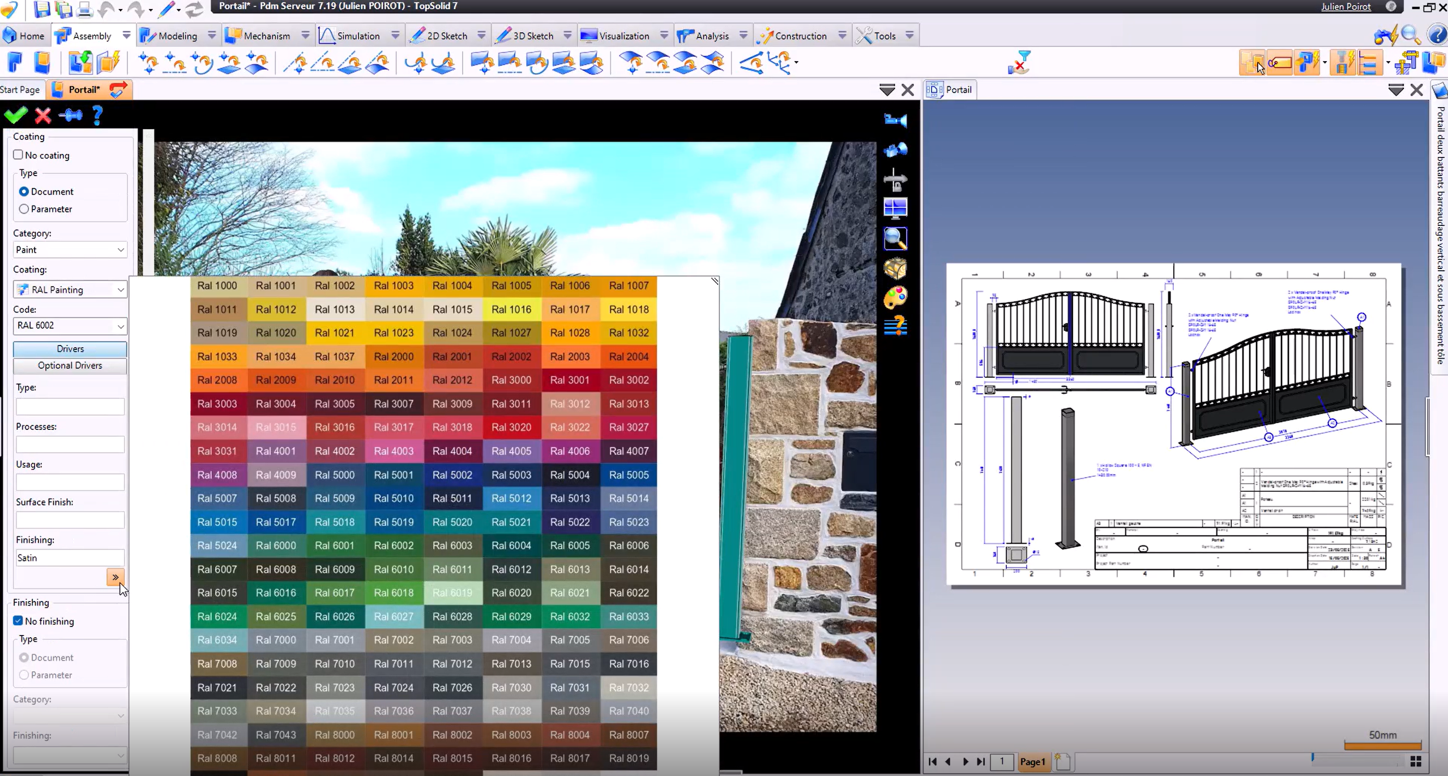Click the magnifier zoom icon in viewport sidebar
1448x776 pixels.
tap(895, 238)
